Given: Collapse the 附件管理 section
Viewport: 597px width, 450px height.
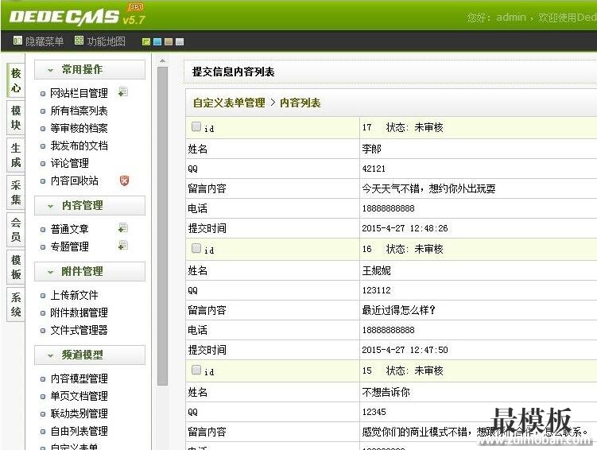Looking at the screenshot, I should coord(51,272).
